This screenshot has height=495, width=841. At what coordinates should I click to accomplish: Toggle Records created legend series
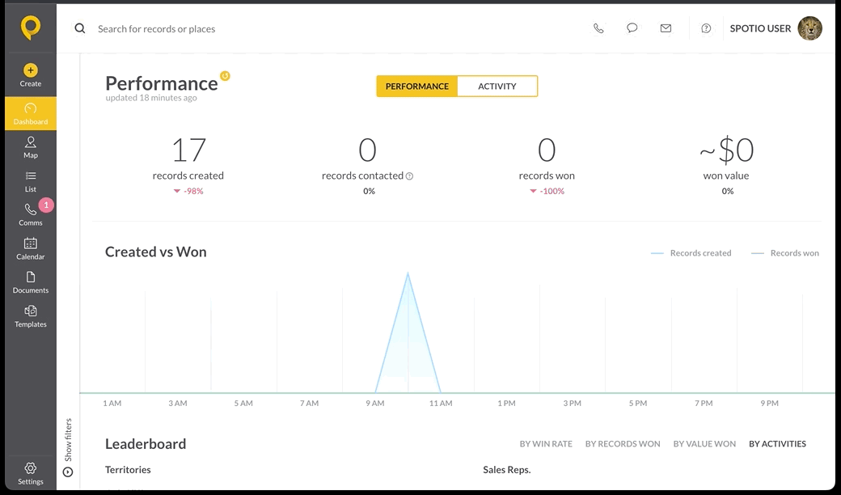pyautogui.click(x=691, y=253)
